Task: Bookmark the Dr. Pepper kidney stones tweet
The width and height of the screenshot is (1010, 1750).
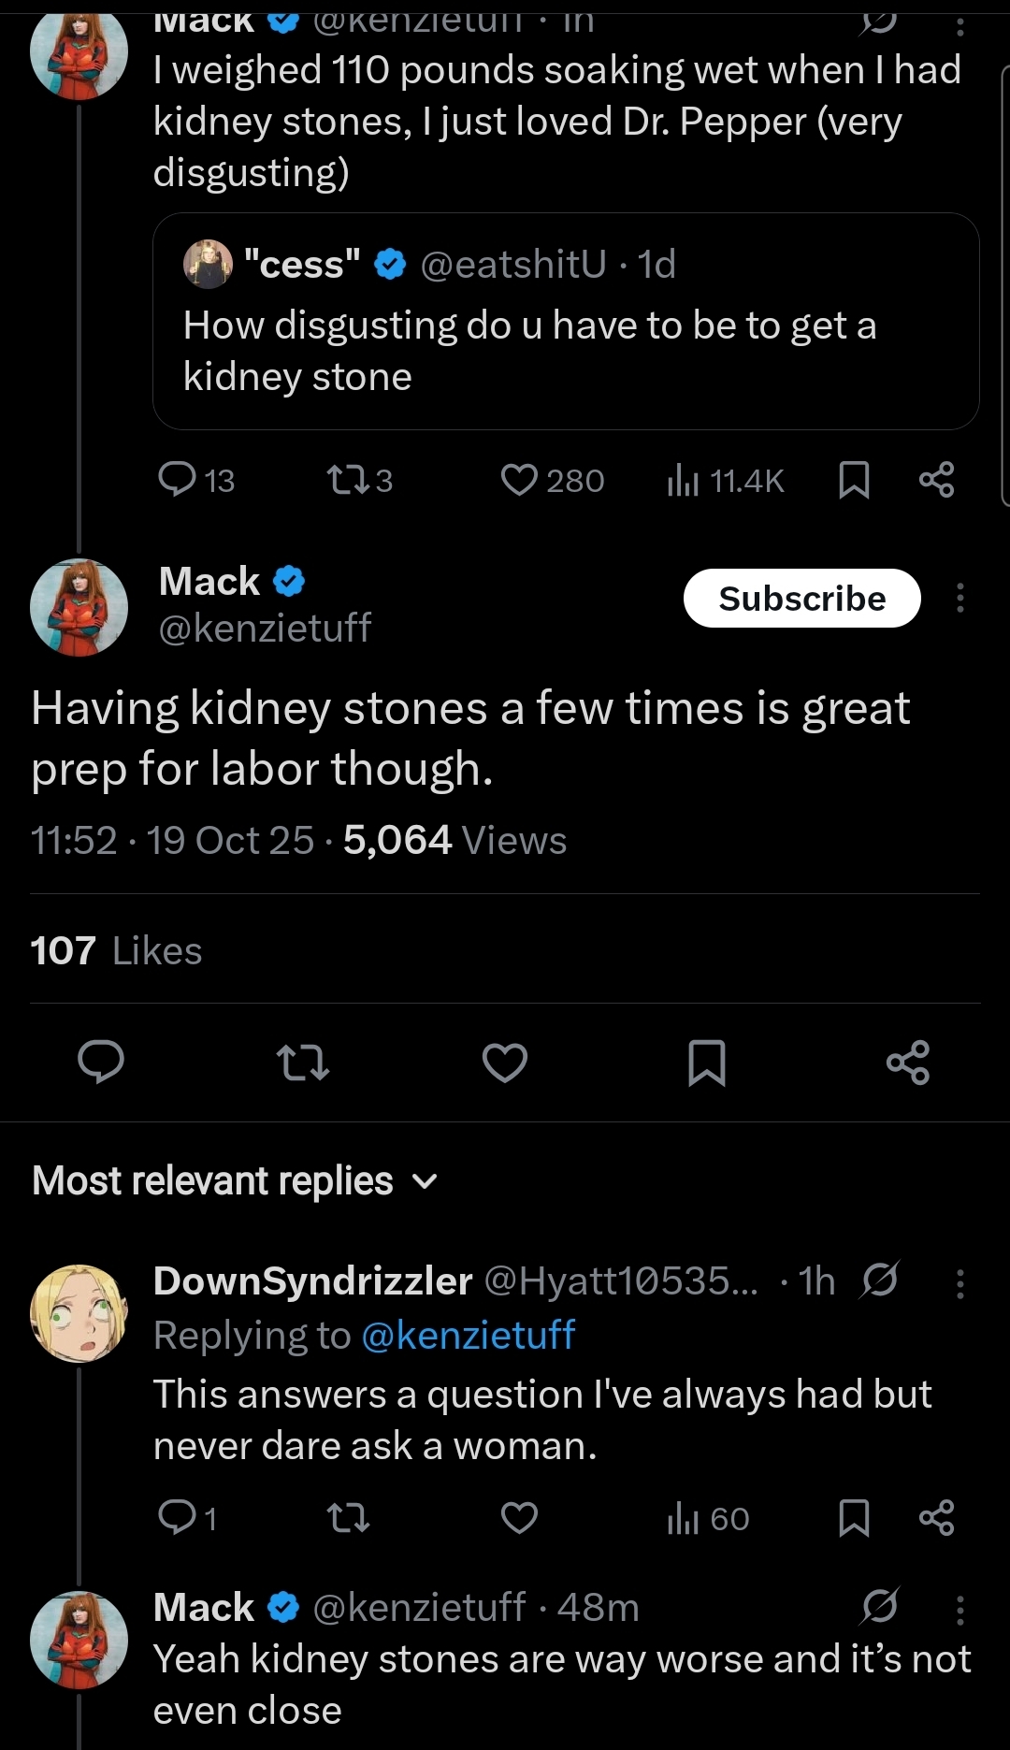Action: [x=854, y=480]
